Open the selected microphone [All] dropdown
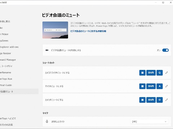The height and width of the screenshot is (129, 173). tap(149, 121)
